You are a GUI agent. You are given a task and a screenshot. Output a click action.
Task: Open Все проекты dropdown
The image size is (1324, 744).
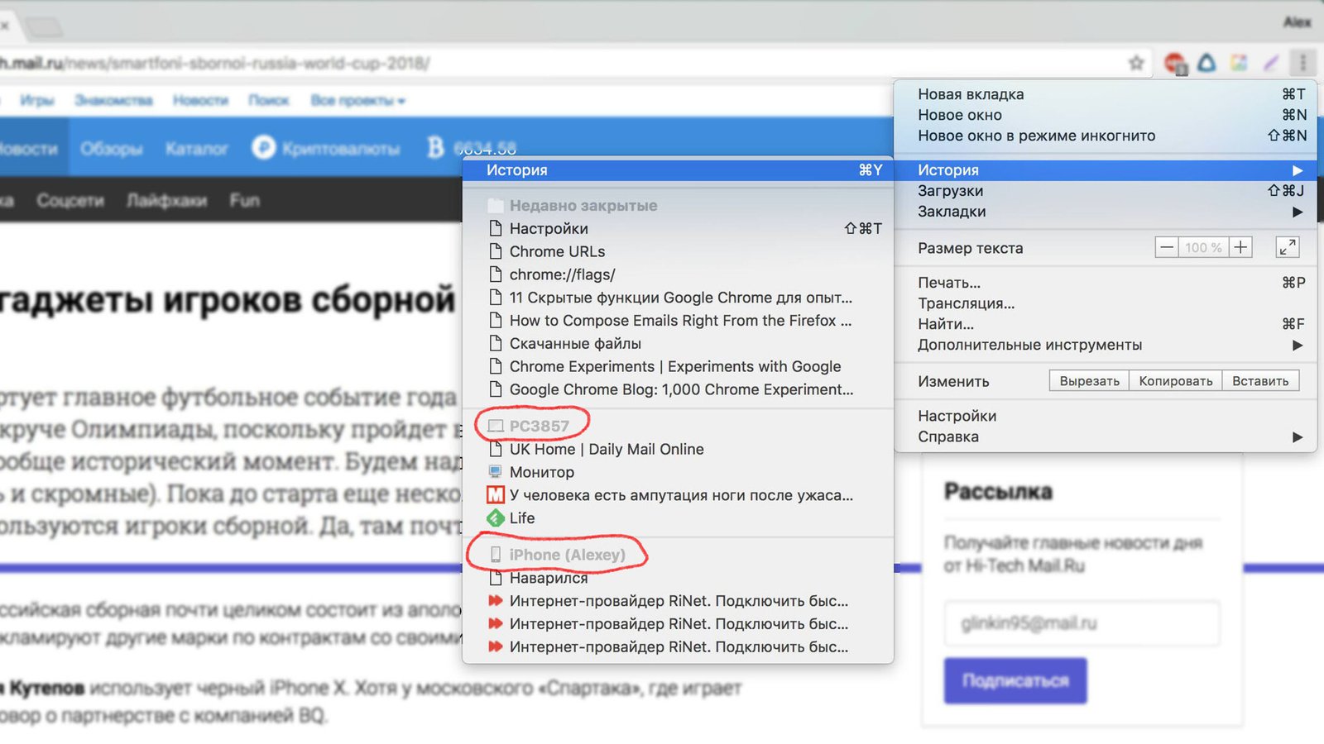click(x=357, y=101)
